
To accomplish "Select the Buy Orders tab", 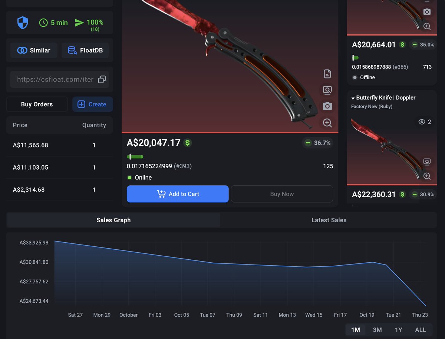I will point(37,104).
